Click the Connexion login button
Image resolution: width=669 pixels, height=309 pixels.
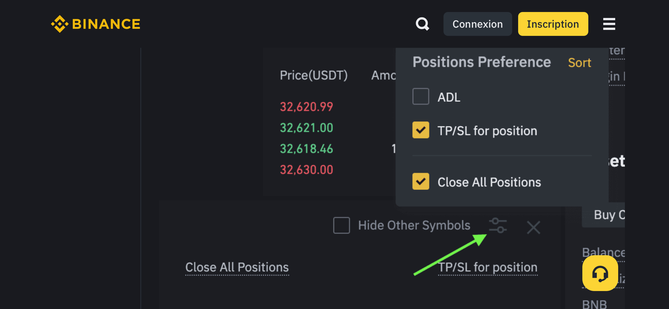(x=477, y=24)
